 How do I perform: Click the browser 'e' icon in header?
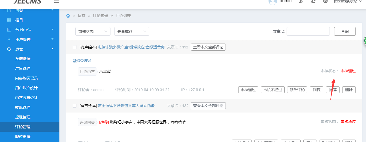[313, 1]
